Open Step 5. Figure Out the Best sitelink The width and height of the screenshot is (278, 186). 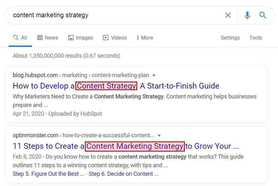pyautogui.click(x=49, y=174)
